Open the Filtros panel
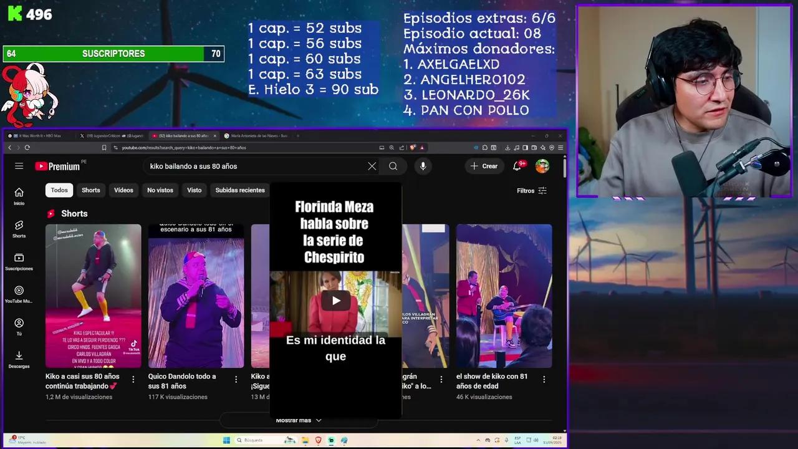 (532, 191)
